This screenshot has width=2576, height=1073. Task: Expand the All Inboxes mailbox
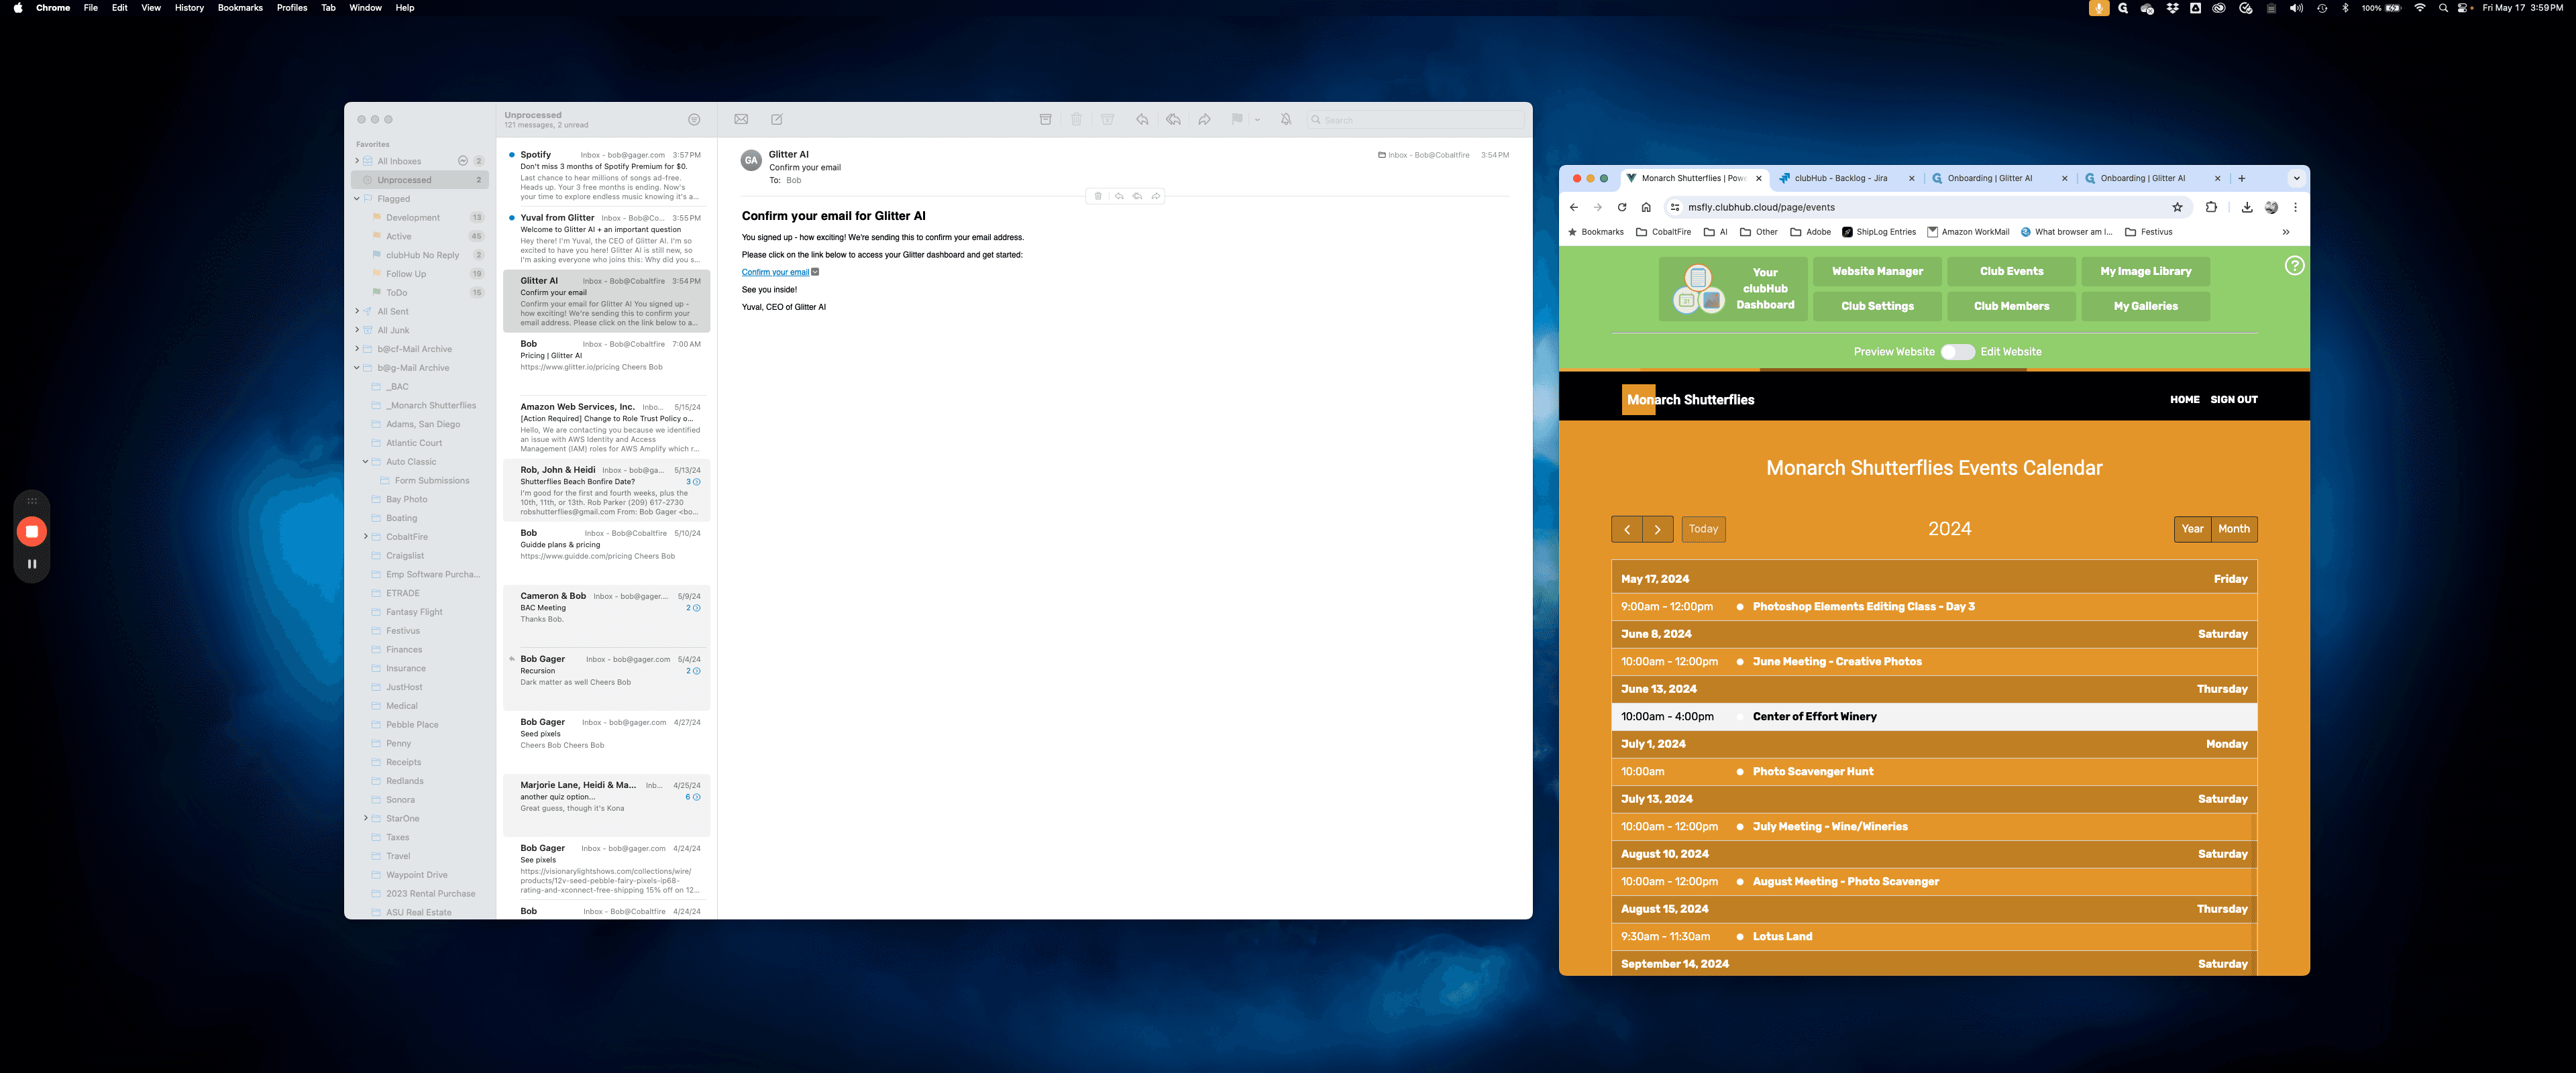pos(357,161)
